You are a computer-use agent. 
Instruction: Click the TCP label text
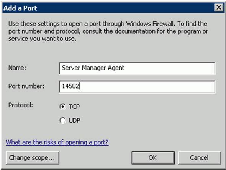click(x=74, y=107)
